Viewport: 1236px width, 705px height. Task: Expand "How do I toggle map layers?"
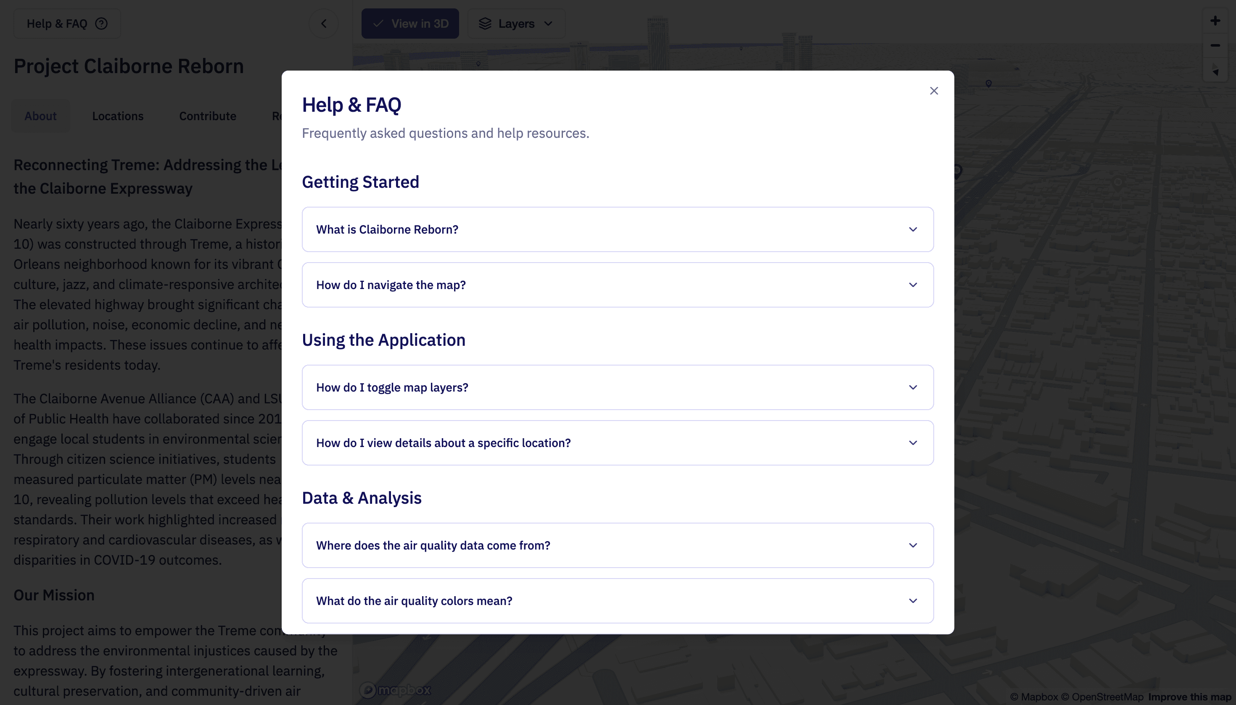click(x=618, y=387)
